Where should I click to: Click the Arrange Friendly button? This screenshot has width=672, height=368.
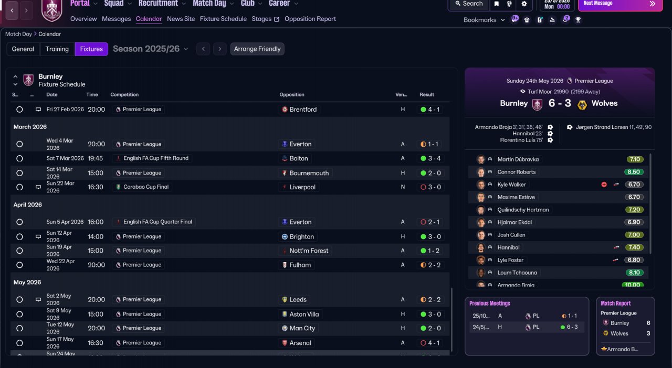click(x=257, y=49)
